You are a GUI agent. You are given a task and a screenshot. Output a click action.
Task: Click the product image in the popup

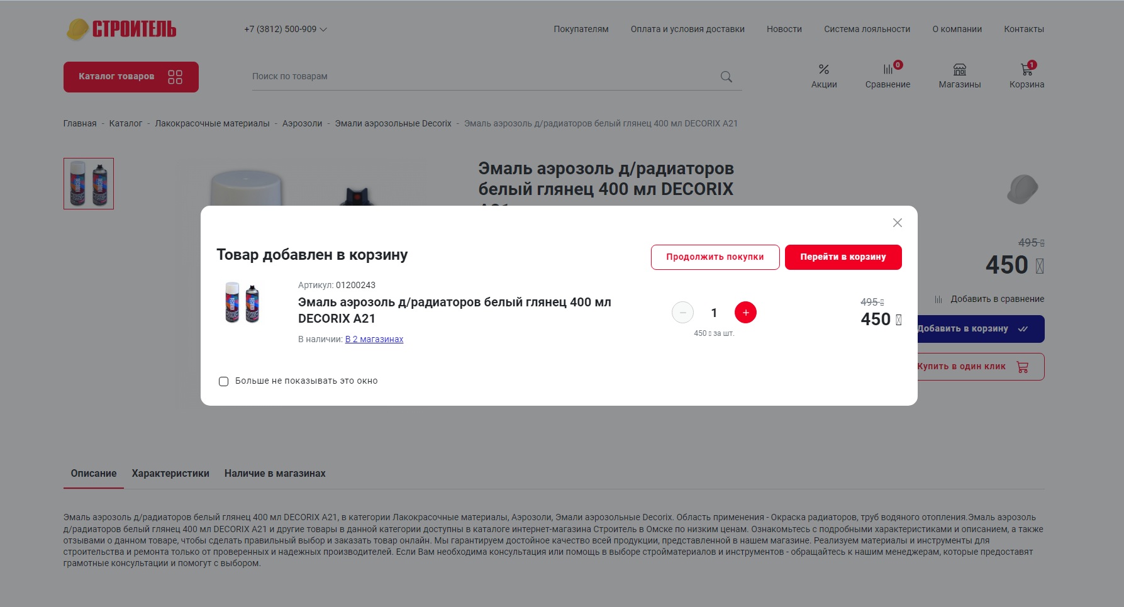click(242, 303)
